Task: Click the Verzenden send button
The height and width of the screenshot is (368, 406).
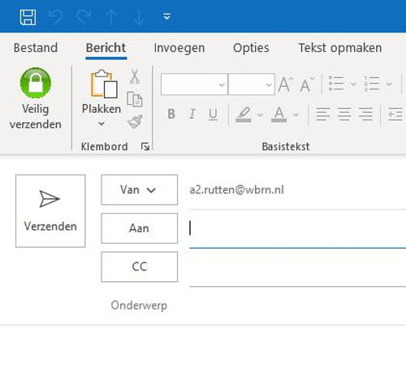Action: 50,211
